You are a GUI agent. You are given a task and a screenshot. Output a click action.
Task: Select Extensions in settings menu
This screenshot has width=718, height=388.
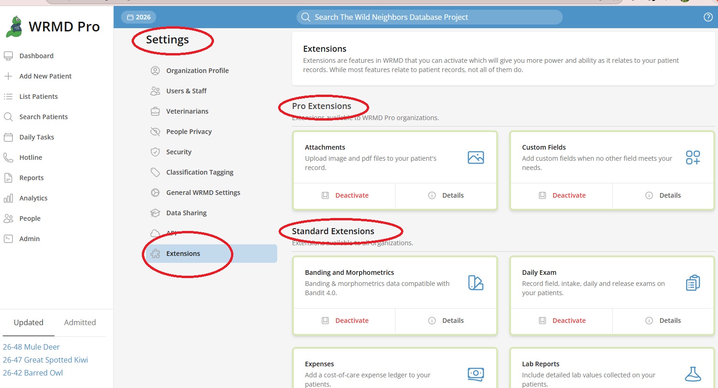[212, 254]
